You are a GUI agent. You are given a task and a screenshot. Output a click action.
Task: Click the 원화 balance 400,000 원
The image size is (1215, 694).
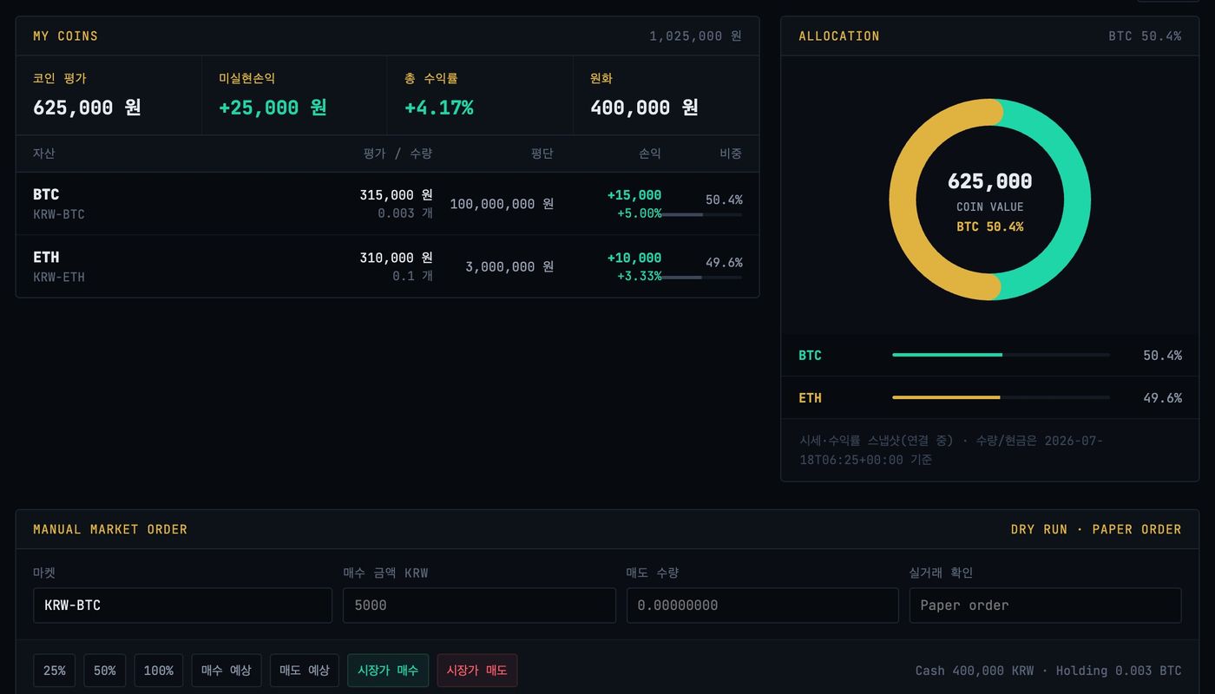tap(644, 108)
